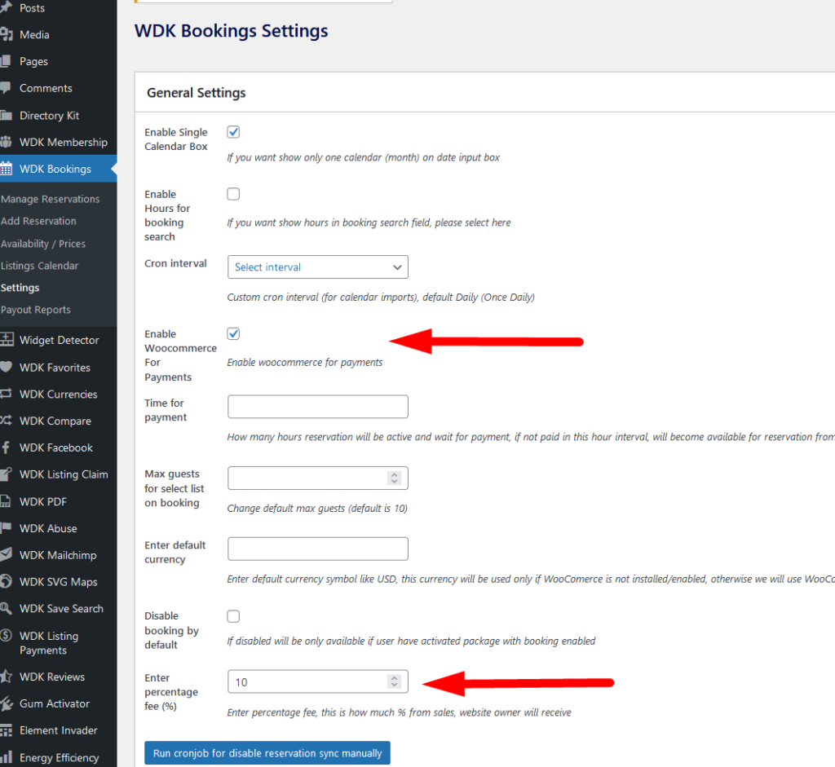
Task: Click the percentage fee field with 10
Action: (x=318, y=681)
